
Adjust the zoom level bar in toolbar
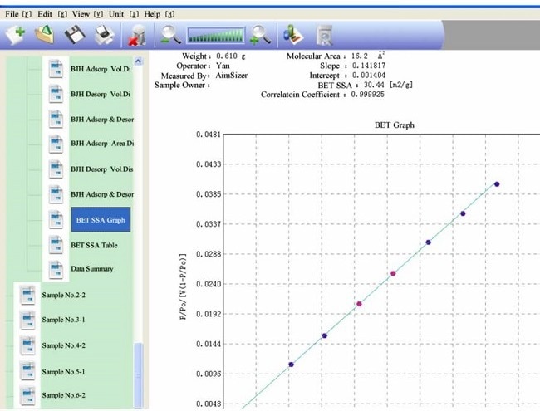pyautogui.click(x=216, y=36)
